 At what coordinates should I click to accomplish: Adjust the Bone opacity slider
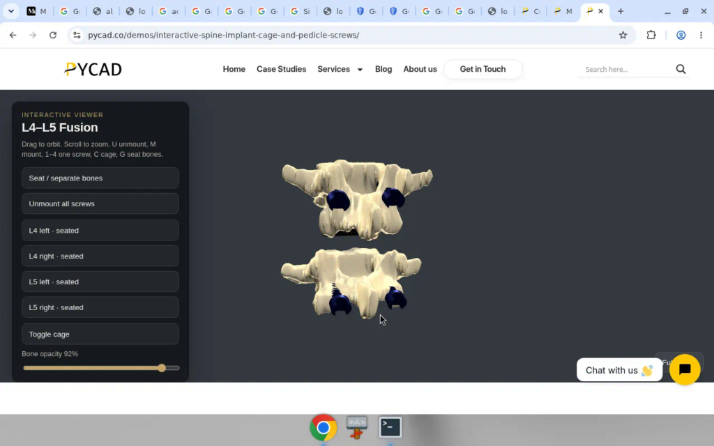[x=101, y=368]
